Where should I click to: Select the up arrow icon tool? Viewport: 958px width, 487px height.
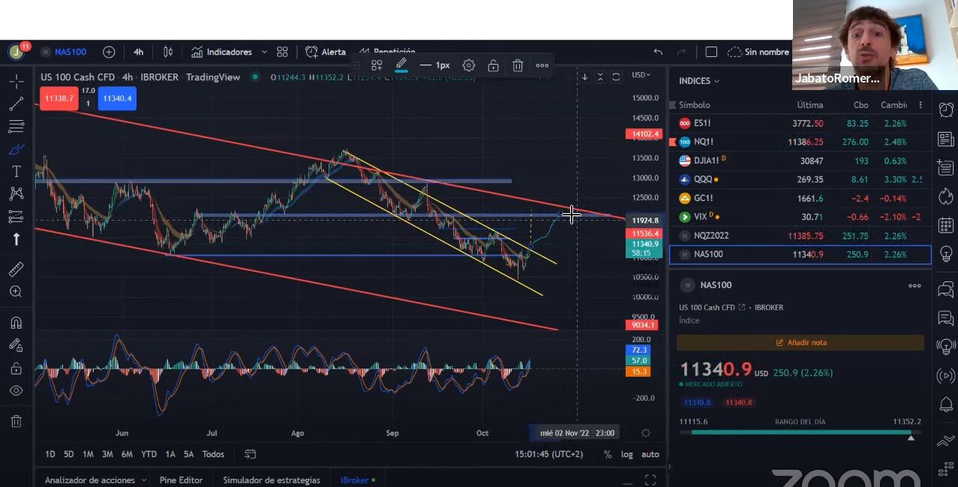(16, 239)
